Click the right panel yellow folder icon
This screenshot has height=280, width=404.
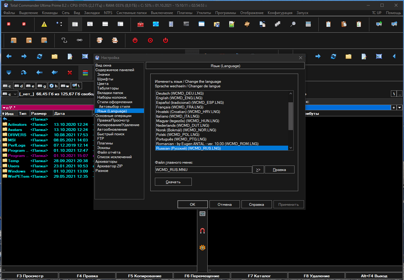349,56
